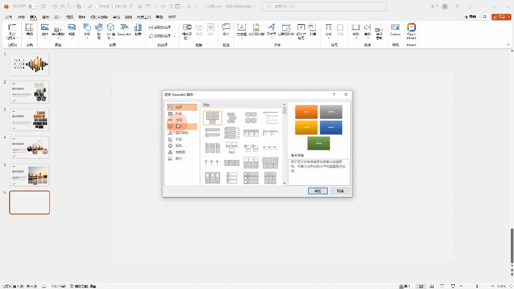Screen dimensions: 514x289
Task: Click 获取加载项 (Get Add-ins)
Action: point(160,27)
